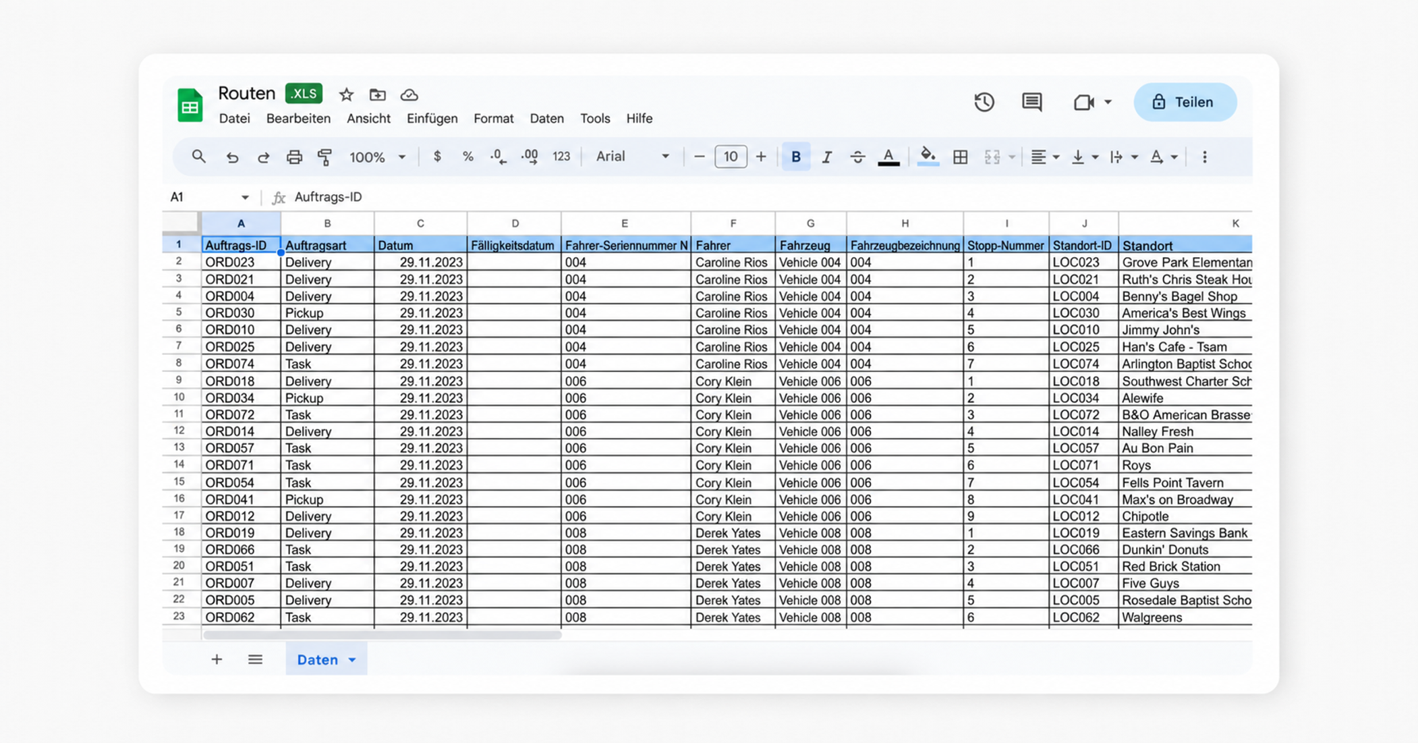This screenshot has width=1418, height=743.
Task: Open the Hilfe menu
Action: (x=639, y=118)
